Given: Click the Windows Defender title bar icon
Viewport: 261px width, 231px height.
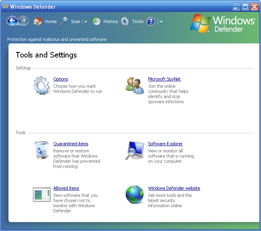Looking at the screenshot, I should 5,6.
